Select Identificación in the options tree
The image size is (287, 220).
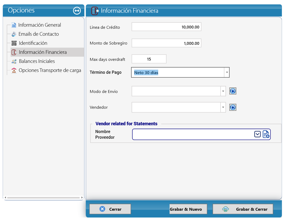[33, 43]
